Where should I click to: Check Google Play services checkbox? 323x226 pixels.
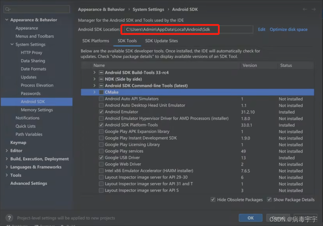(x=101, y=151)
